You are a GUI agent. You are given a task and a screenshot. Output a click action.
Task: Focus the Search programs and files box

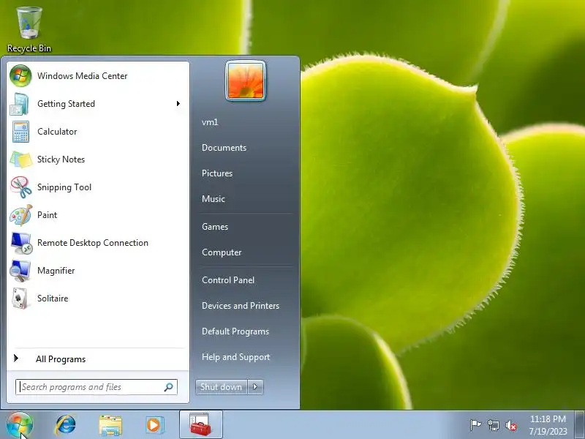[97, 387]
